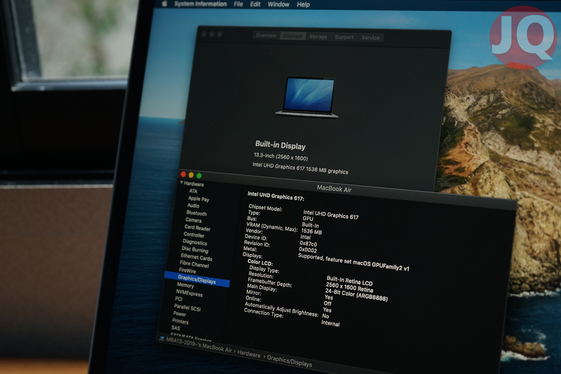Switch to the Overview tab in About This Mac
Screen dimensions: 561x374
point(266,36)
